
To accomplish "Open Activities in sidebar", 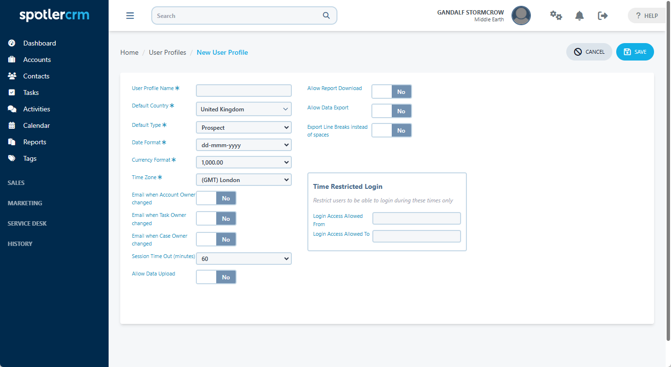I will tap(37, 109).
